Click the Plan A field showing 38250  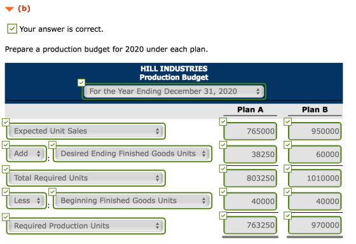coord(250,154)
